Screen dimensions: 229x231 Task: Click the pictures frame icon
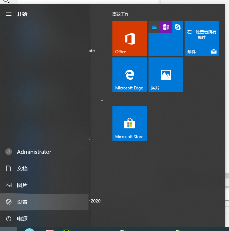click(9, 185)
